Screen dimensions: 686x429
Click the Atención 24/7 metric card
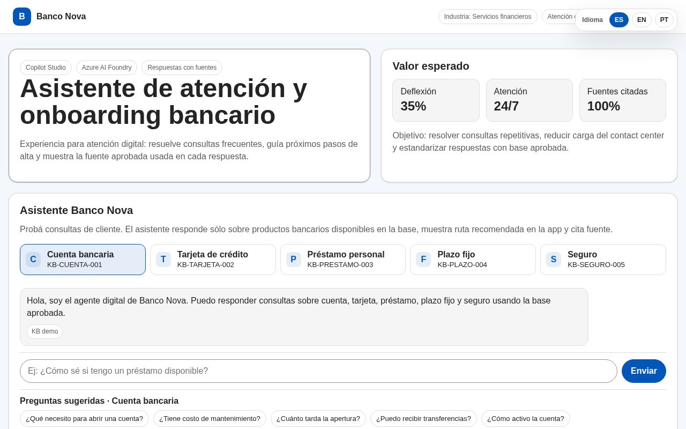point(529,100)
